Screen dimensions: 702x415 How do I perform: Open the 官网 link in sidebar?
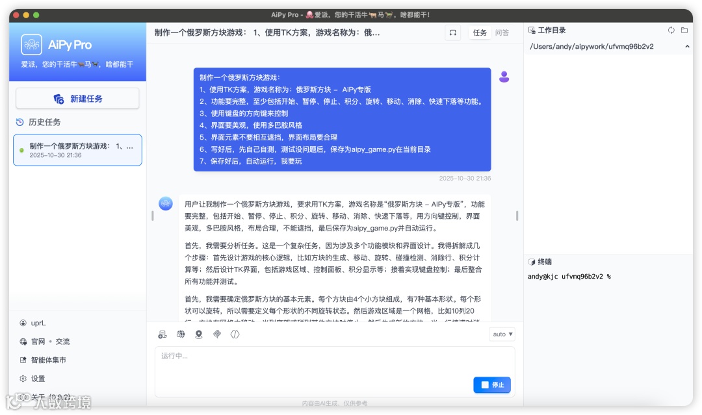coord(38,342)
